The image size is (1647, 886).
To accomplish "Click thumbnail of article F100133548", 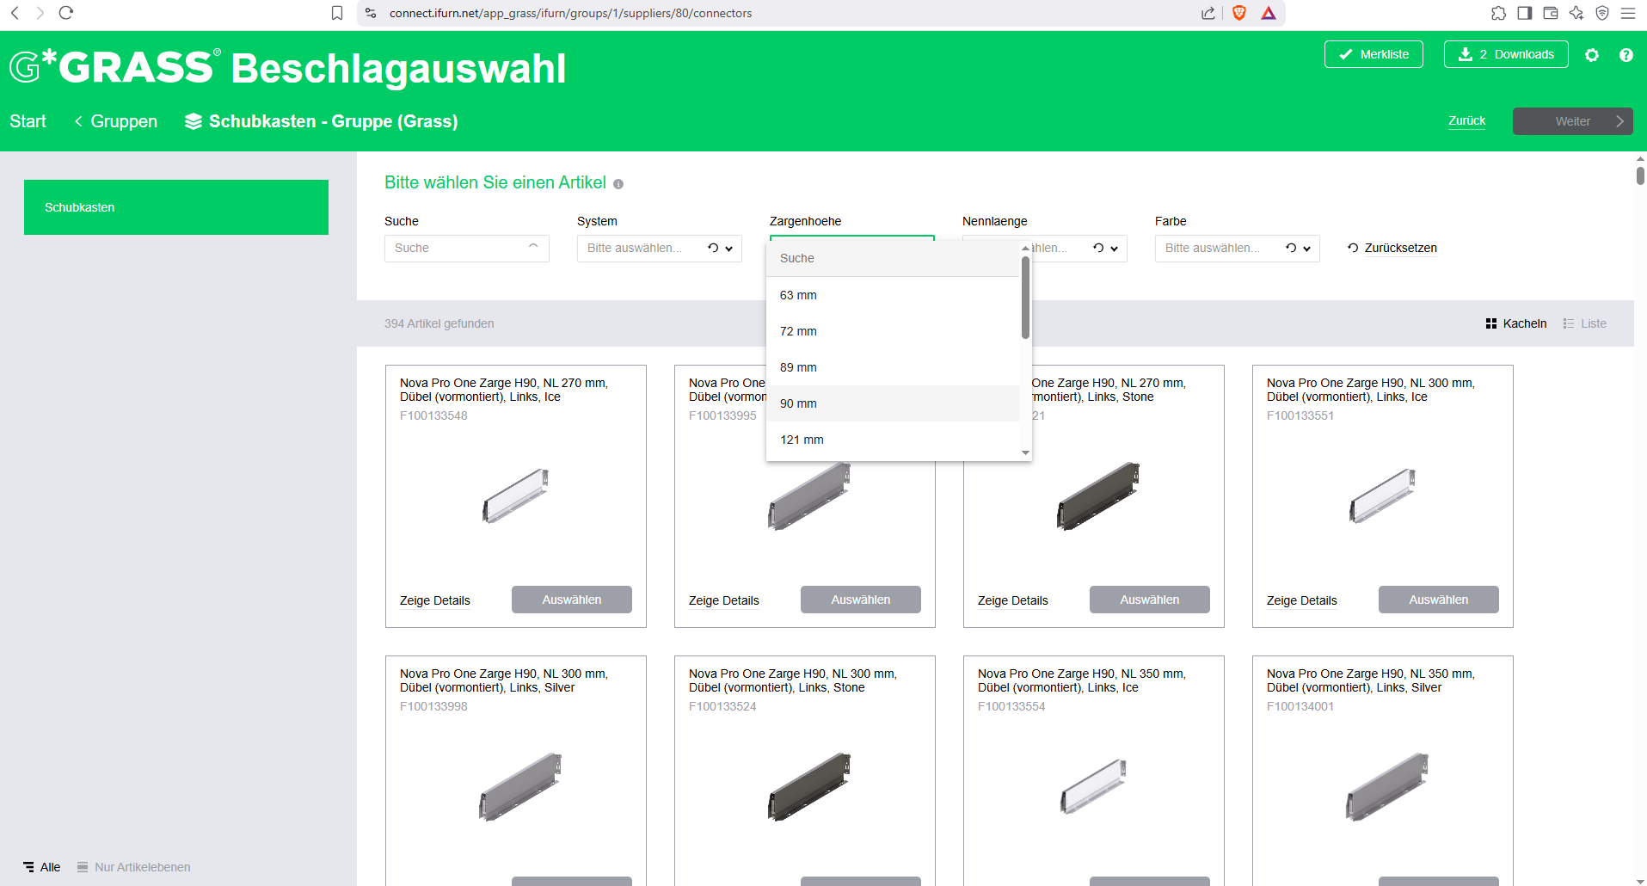I will click(x=516, y=495).
